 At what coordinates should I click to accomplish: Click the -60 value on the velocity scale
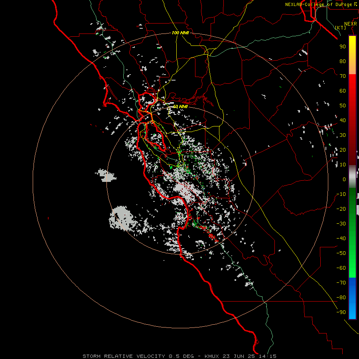[x=341, y=268]
